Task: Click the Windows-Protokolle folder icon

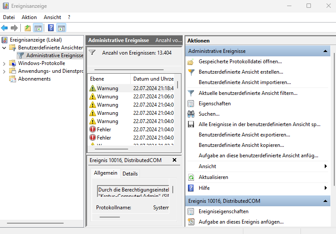Action: pos(13,63)
